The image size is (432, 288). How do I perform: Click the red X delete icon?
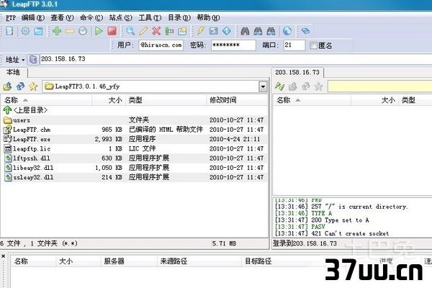156,31
